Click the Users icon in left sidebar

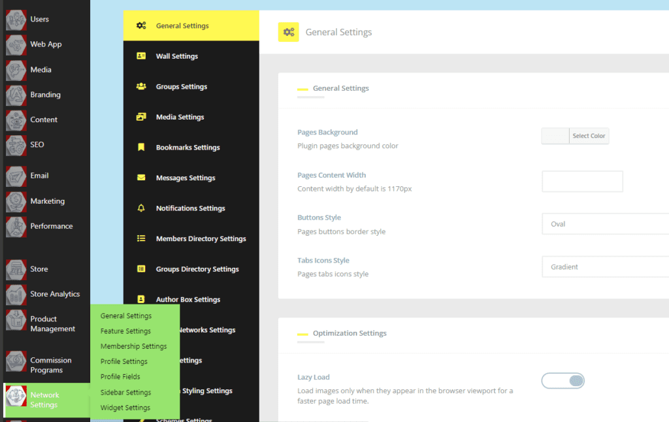[x=16, y=20]
